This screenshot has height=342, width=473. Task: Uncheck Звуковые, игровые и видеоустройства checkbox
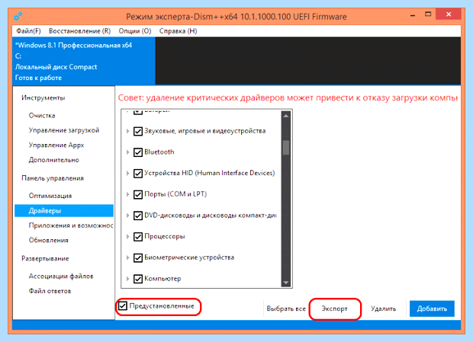pyautogui.click(x=138, y=131)
